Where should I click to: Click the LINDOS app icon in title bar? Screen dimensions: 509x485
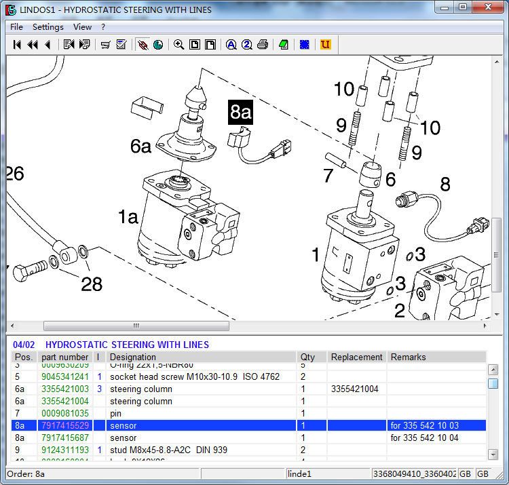coord(11,10)
